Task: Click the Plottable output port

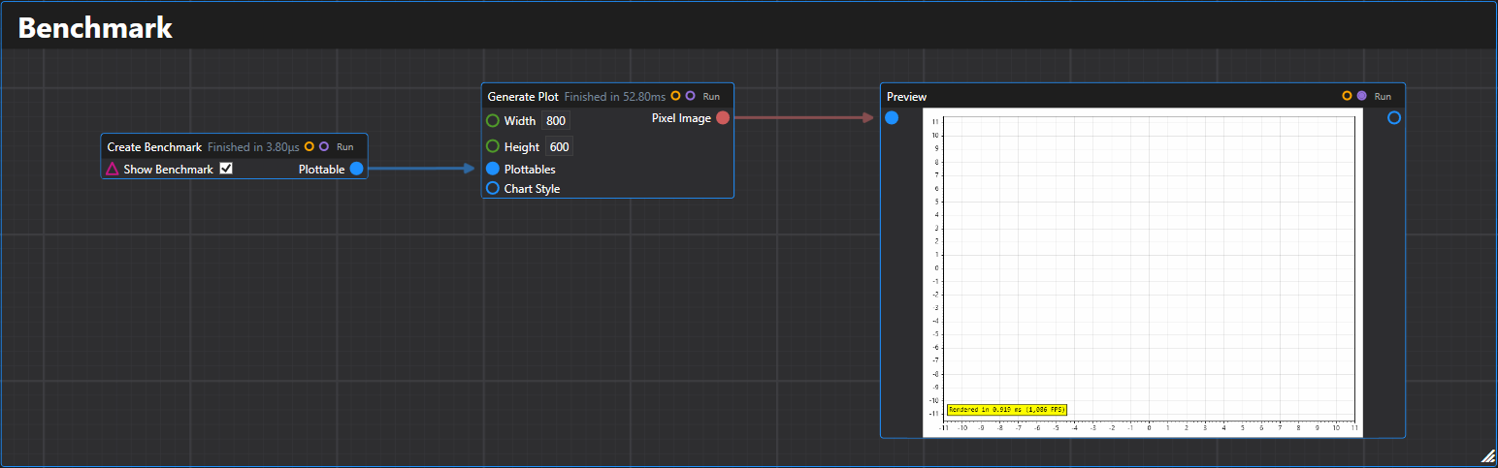Action: pyautogui.click(x=357, y=169)
